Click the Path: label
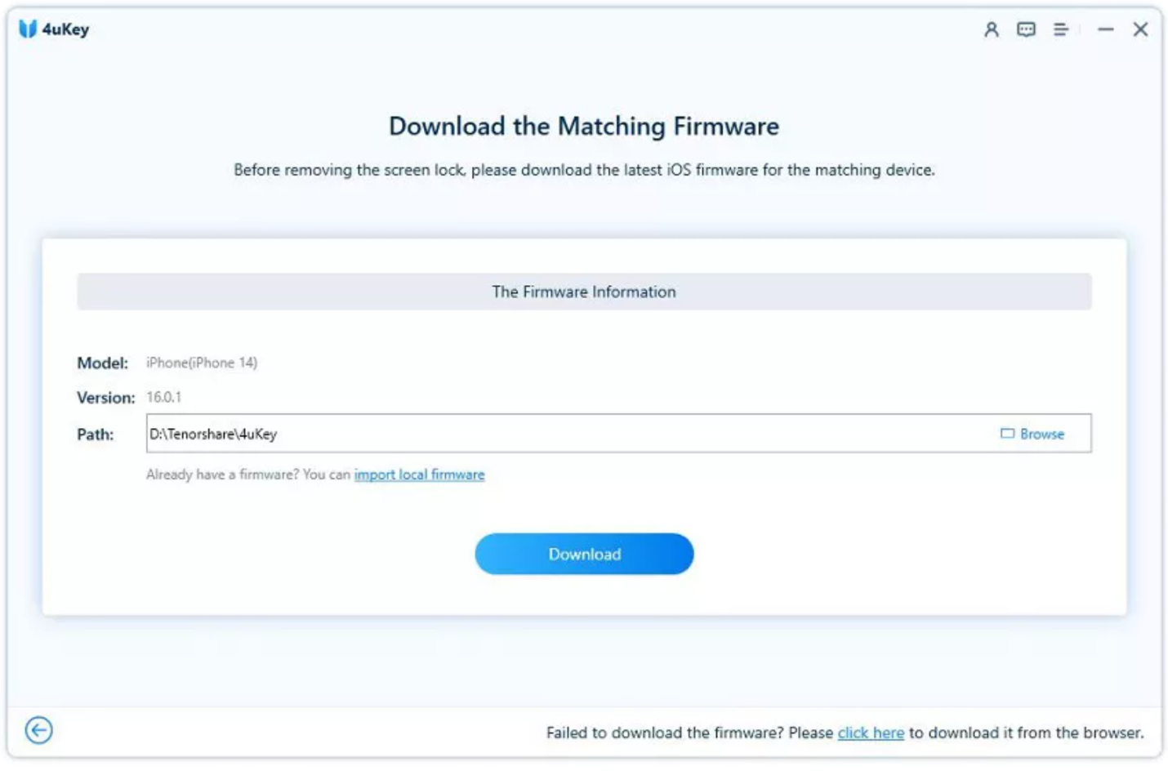Image resolution: width=1168 pixels, height=771 pixels. (96, 435)
